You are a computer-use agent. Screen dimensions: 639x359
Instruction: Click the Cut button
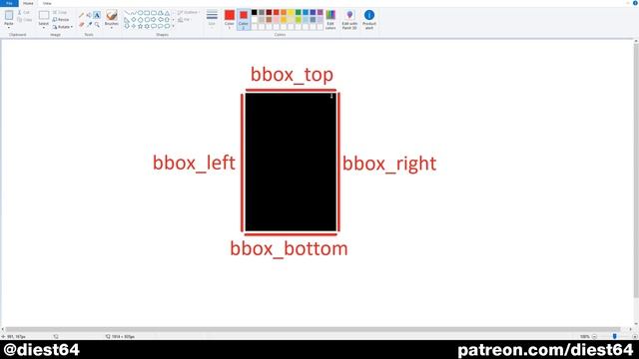pos(24,13)
